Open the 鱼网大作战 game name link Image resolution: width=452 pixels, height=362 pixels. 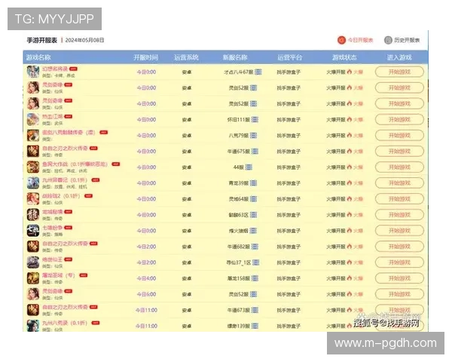coord(75,164)
